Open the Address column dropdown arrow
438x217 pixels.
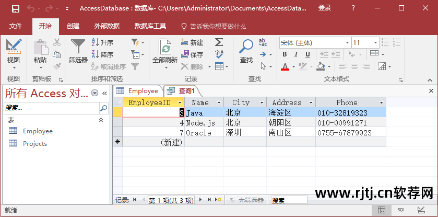311,103
